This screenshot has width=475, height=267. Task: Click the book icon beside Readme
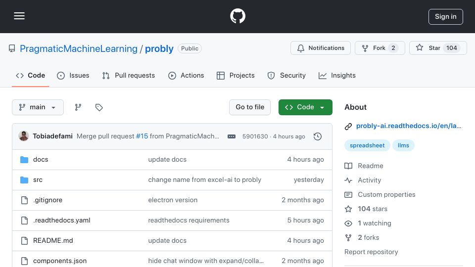[x=348, y=166]
